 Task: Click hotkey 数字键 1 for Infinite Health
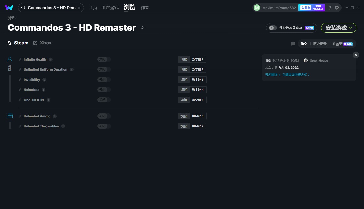point(198,59)
